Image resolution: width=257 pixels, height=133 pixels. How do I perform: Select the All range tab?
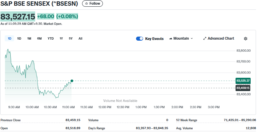[x=80, y=38]
